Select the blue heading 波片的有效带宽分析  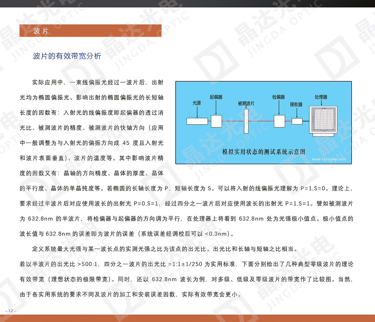67,56
